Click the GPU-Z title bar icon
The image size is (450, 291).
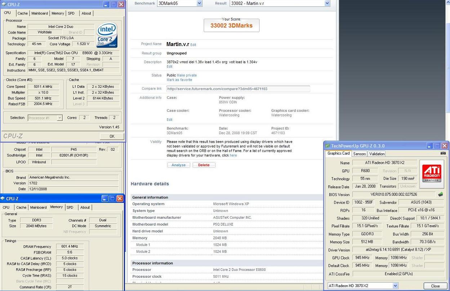pyautogui.click(x=328, y=146)
